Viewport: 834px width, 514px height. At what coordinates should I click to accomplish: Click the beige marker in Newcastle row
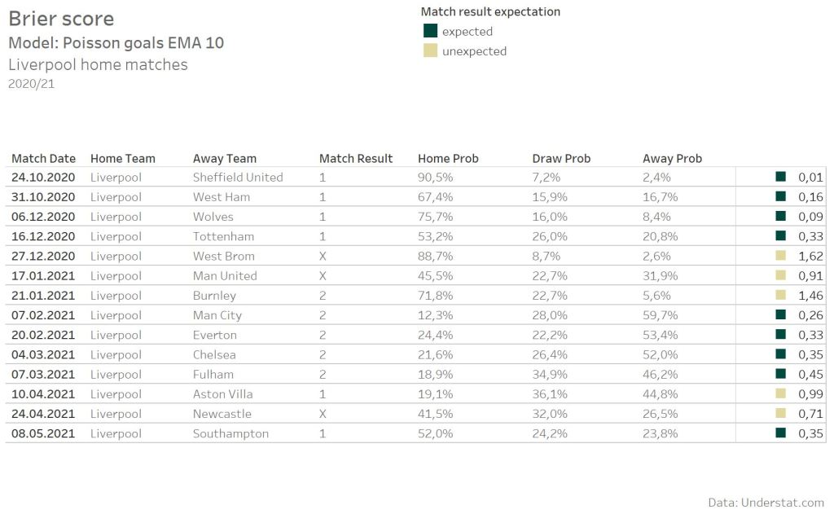click(x=780, y=413)
